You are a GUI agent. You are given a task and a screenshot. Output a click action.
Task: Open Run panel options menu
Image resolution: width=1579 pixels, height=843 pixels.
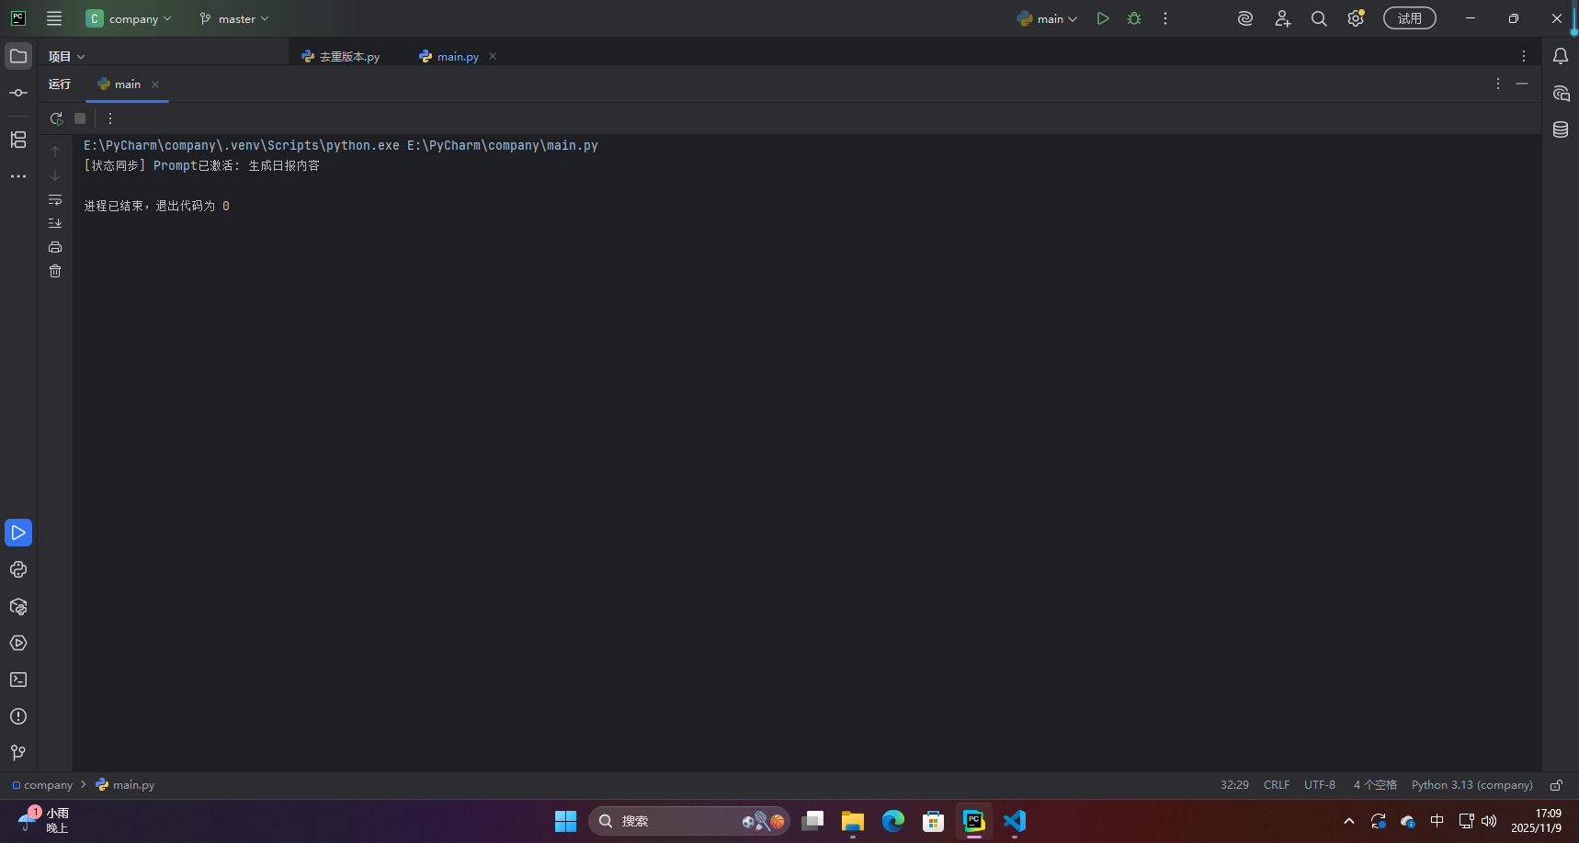tap(1498, 84)
